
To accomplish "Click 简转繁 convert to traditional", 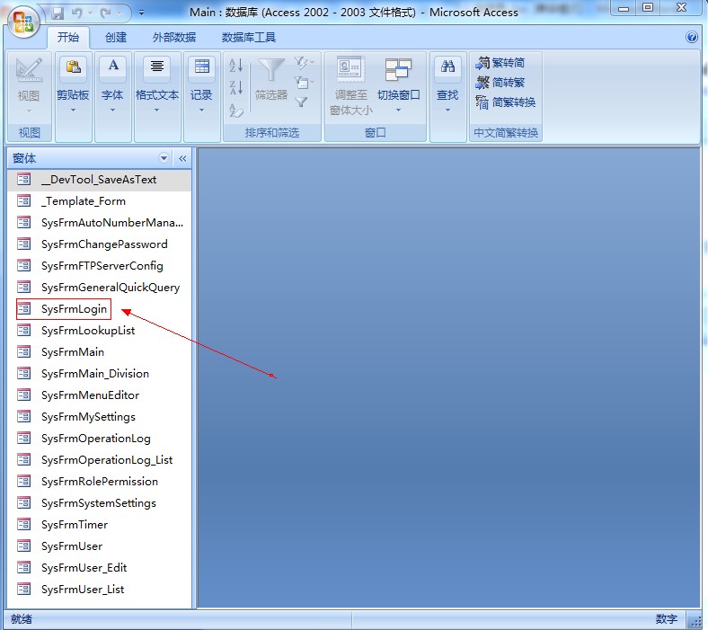I will (x=500, y=83).
